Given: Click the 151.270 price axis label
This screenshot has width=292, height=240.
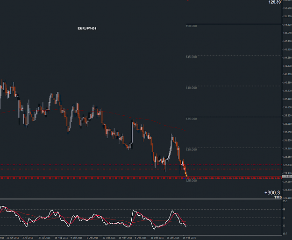Looking at the screenshot, I should pos(287,16).
